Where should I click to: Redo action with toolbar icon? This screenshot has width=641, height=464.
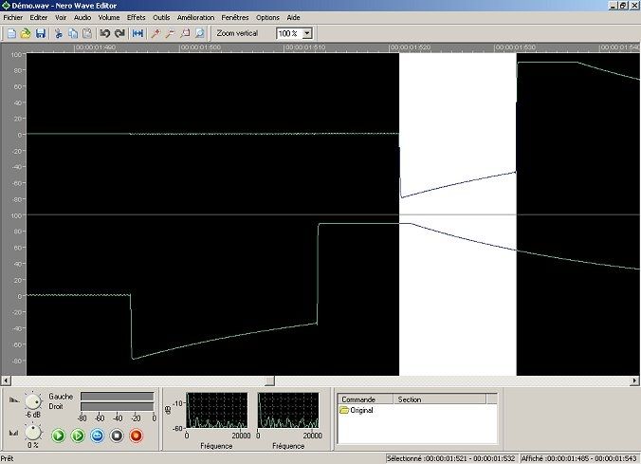119,33
